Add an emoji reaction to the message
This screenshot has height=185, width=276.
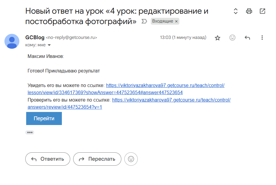click(x=232, y=37)
